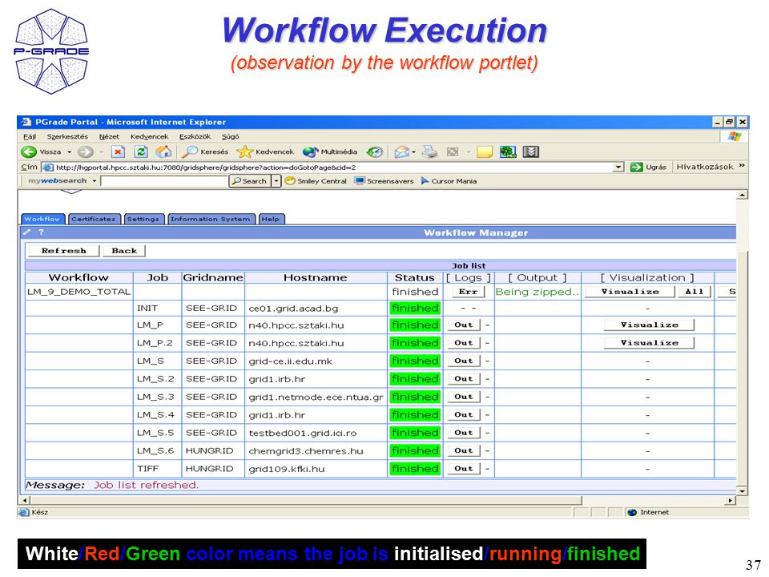The width and height of the screenshot is (769, 577).
Task: Open the Nézet menu
Action: tap(109, 136)
